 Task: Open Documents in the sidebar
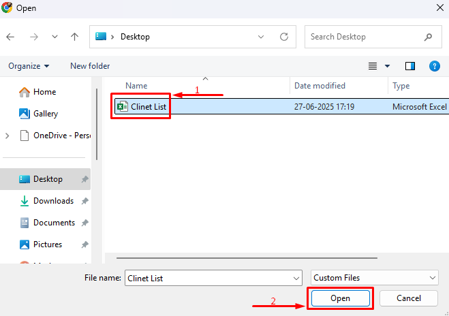click(54, 223)
